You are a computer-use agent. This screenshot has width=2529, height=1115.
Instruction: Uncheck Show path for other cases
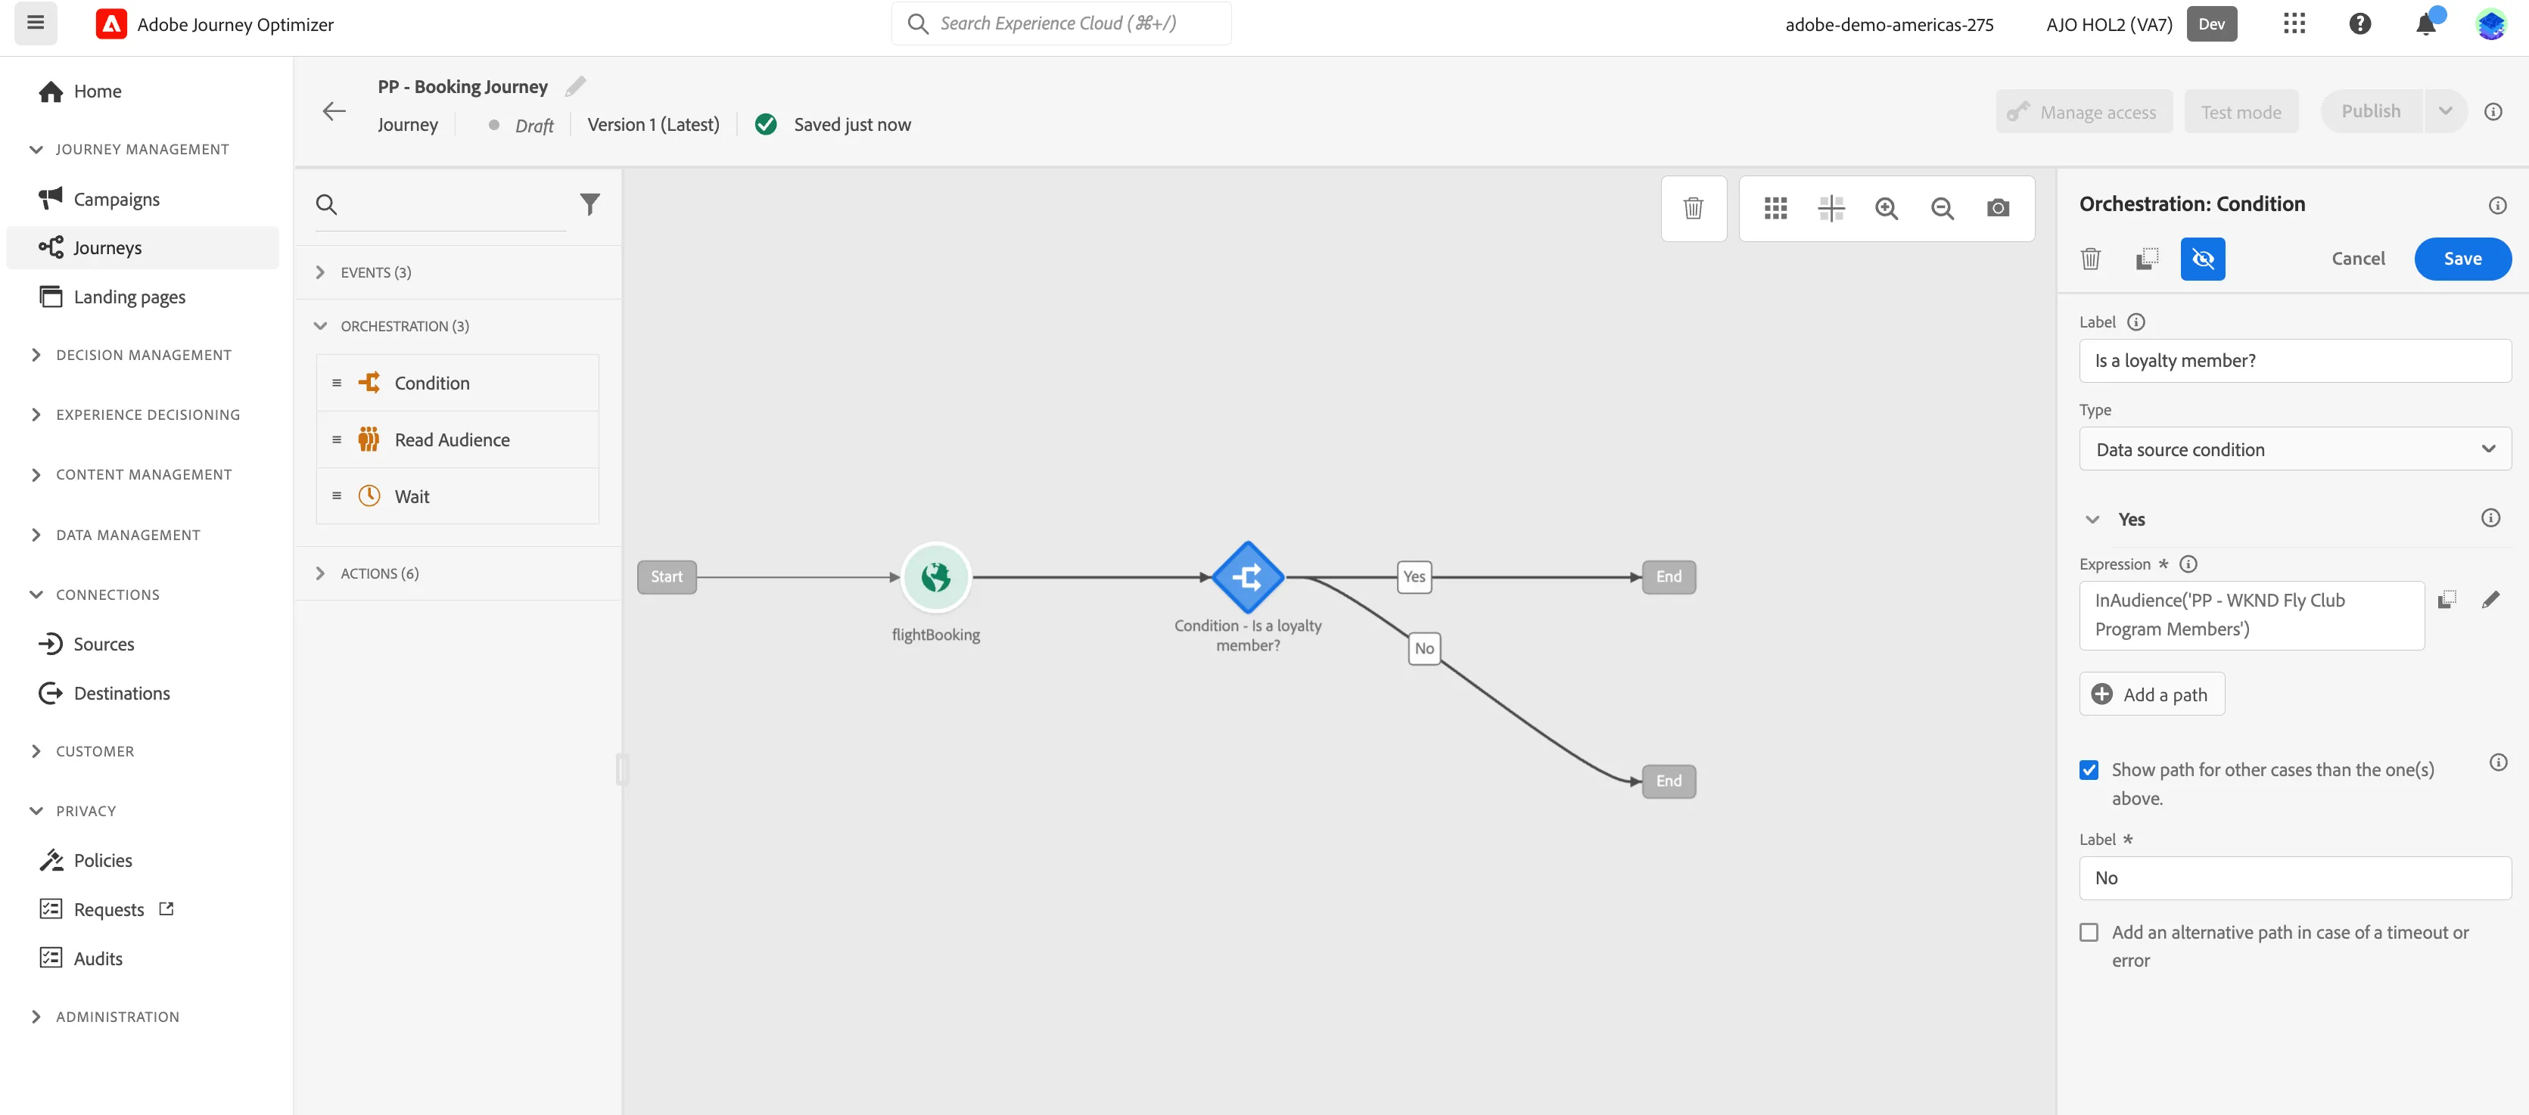pyautogui.click(x=2089, y=771)
